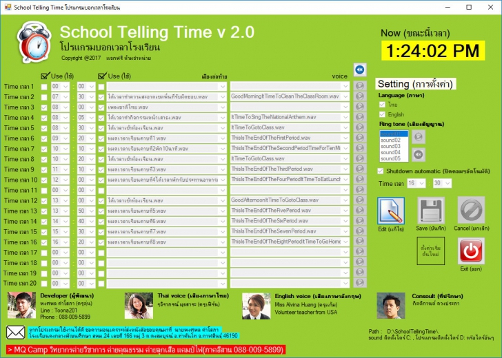502x358 pixels.
Task: Click the Edit pencil document icon
Action: pyautogui.click(x=391, y=211)
